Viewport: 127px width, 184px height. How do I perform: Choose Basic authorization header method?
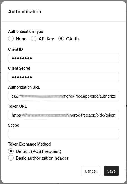coord(11,158)
